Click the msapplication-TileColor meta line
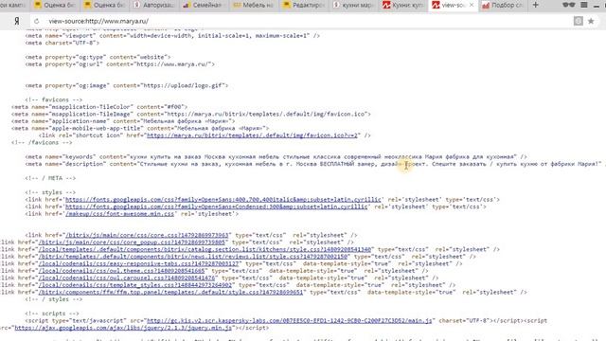Viewport: 606px width, 341px height. pos(99,107)
